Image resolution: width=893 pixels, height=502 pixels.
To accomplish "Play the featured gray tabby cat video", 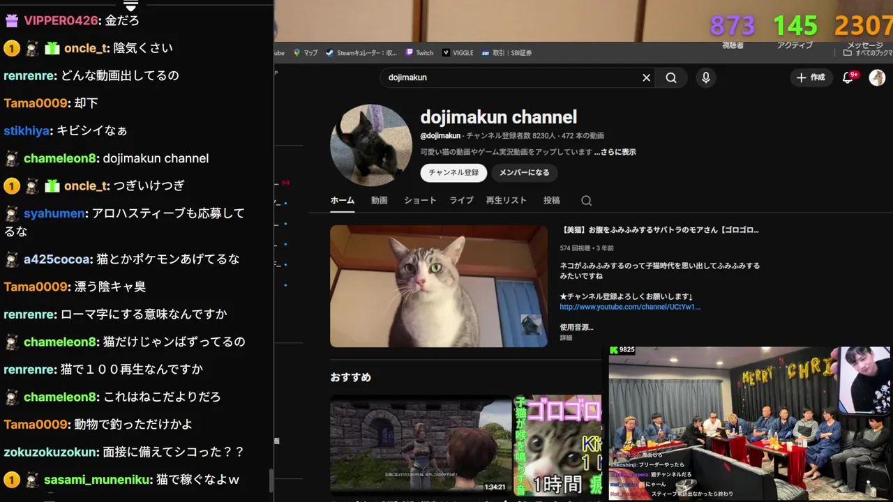I will [x=439, y=286].
